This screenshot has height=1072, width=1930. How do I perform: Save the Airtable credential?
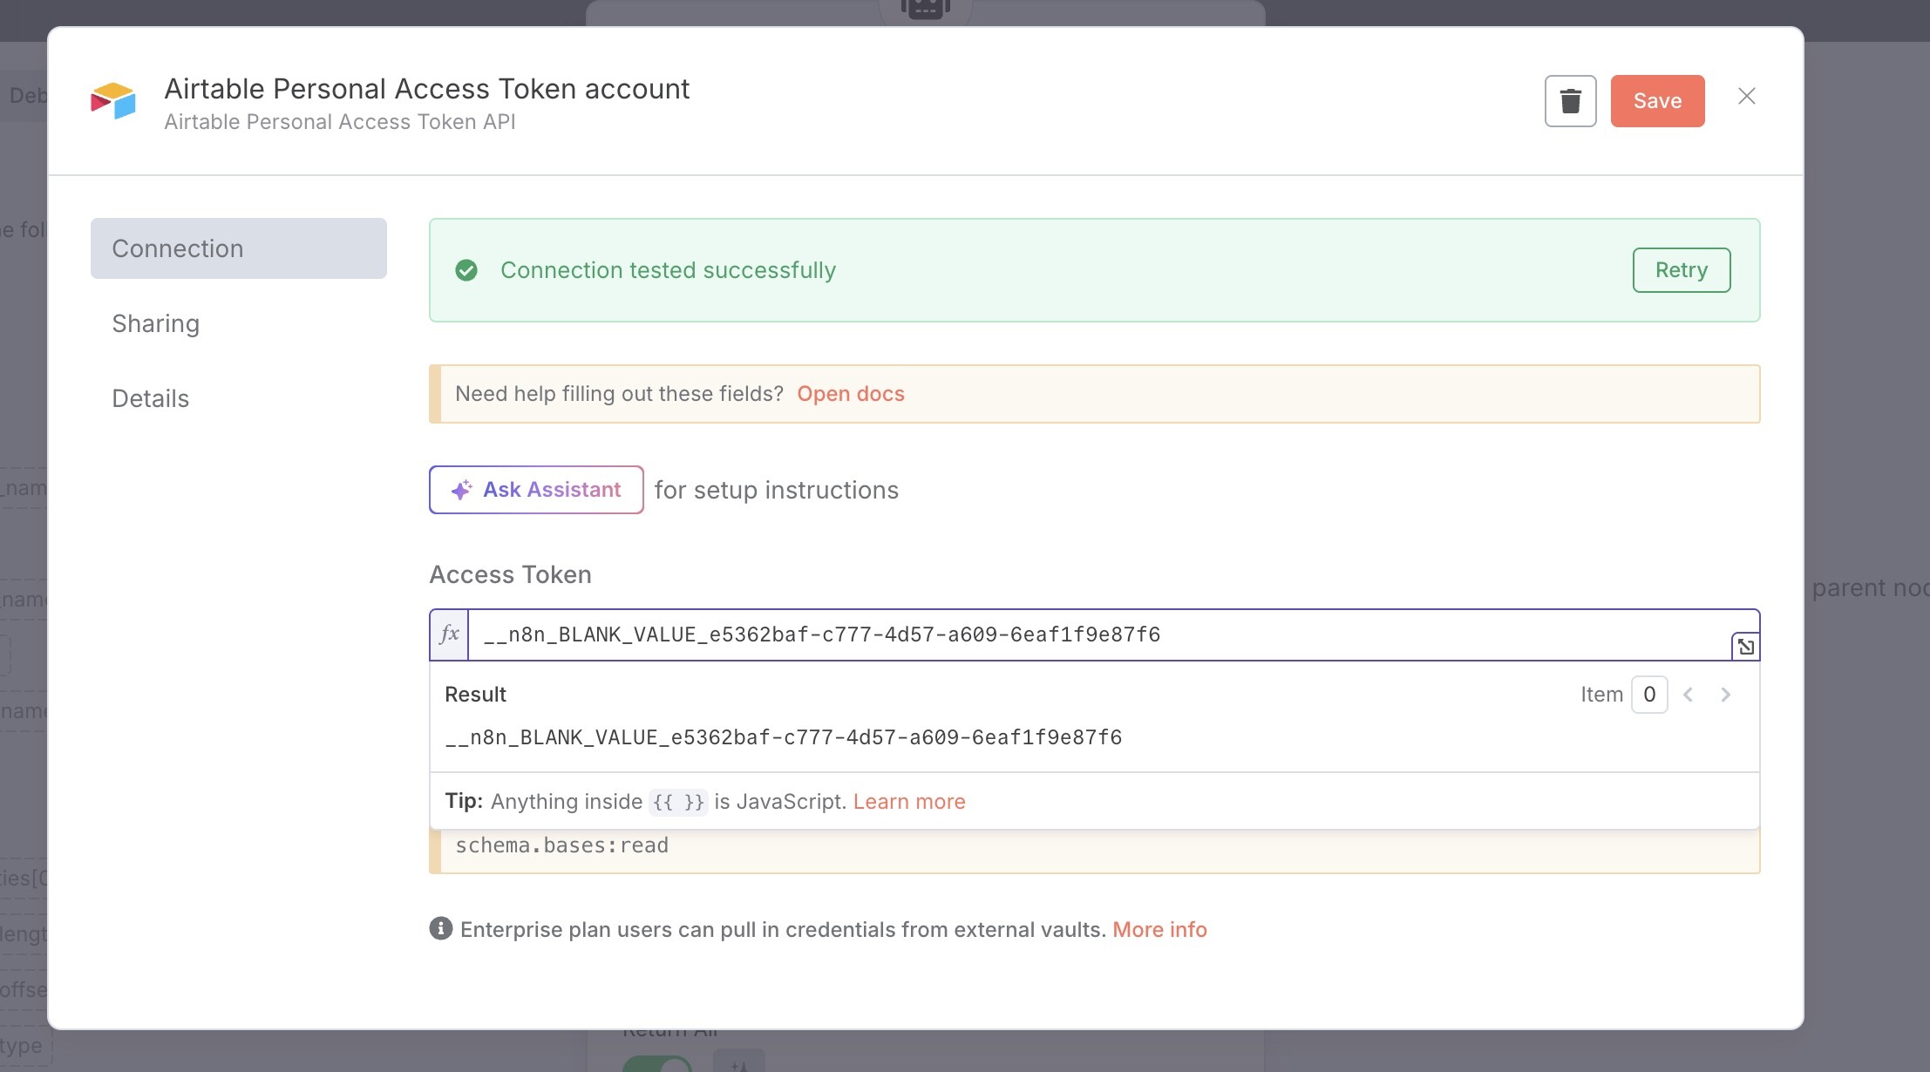pyautogui.click(x=1657, y=101)
